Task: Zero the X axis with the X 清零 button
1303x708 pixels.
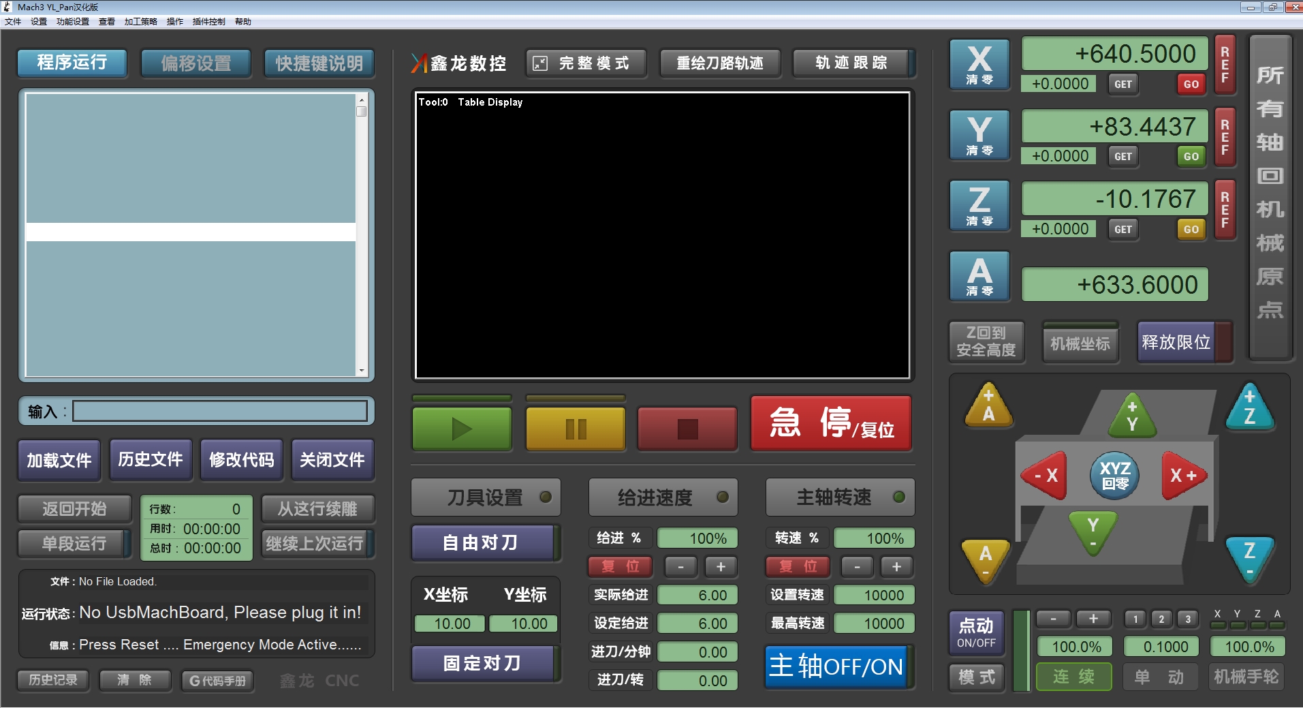Action: [979, 65]
